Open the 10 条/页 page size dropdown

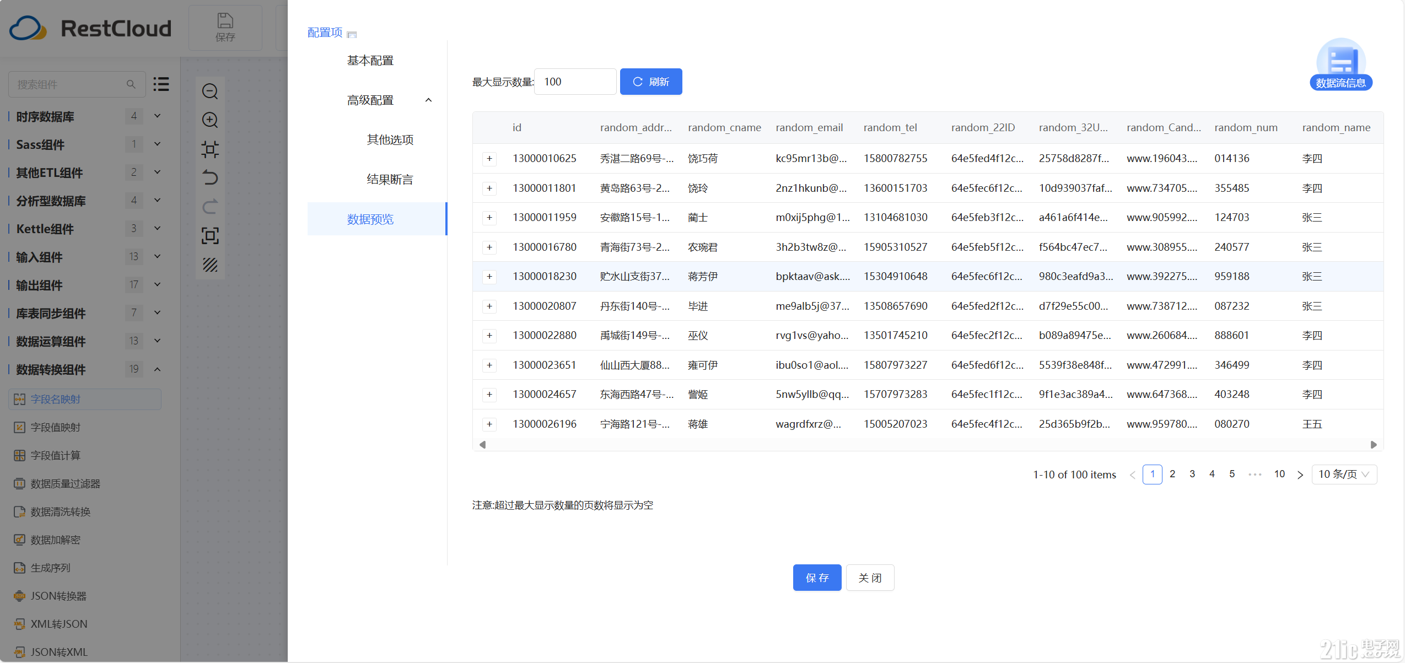coord(1344,475)
